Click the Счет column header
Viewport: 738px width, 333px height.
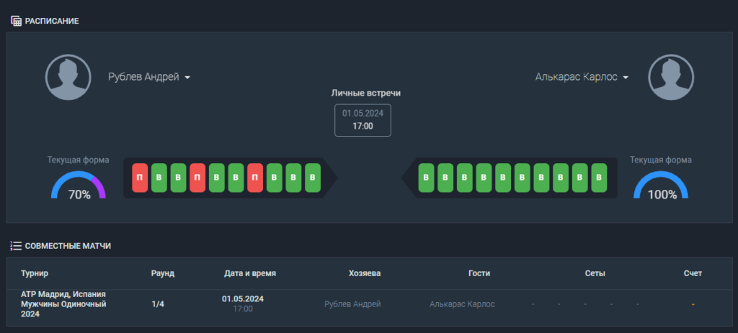pyautogui.click(x=693, y=273)
